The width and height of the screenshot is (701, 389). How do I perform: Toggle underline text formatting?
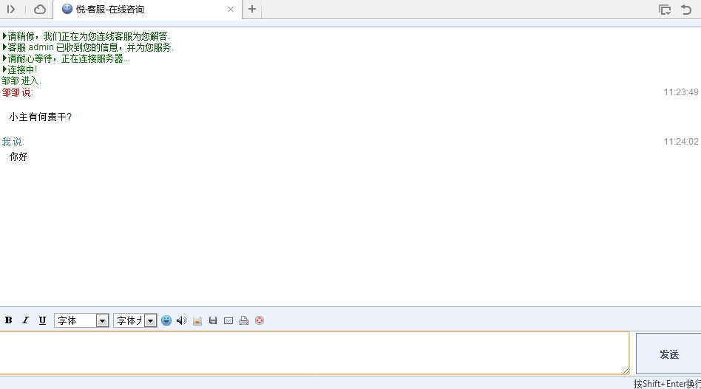click(x=42, y=320)
